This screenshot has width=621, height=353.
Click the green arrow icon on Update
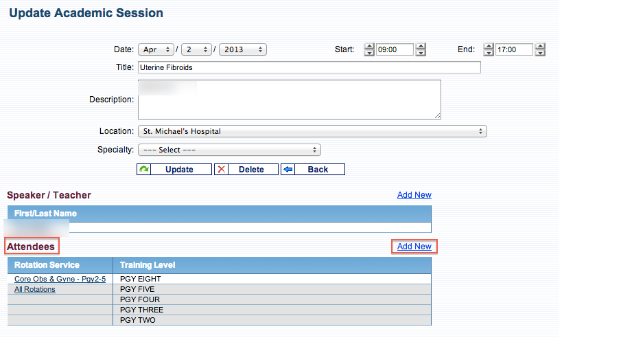point(144,169)
